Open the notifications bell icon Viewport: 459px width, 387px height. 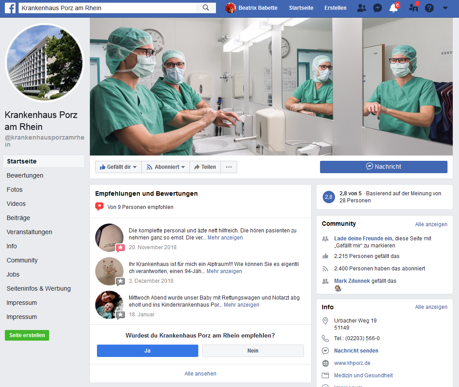click(393, 8)
